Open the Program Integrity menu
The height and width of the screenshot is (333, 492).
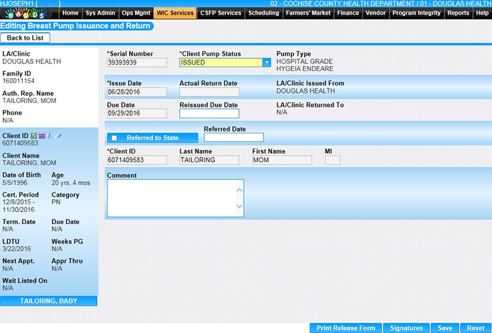[x=416, y=13]
